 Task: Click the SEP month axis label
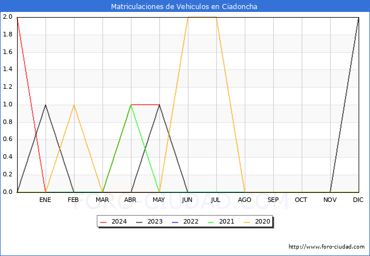pyautogui.click(x=273, y=200)
